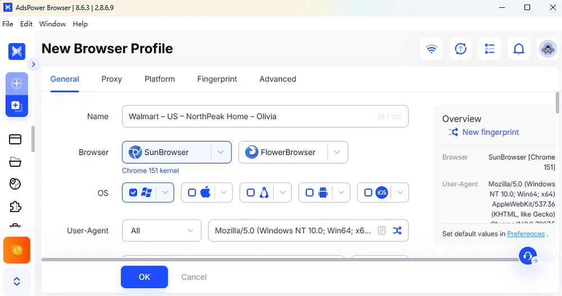Open the User-Agent list icon
Image resolution: width=562 pixels, height=296 pixels.
click(x=382, y=230)
